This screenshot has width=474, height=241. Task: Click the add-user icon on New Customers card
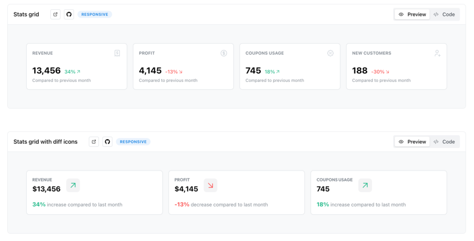[437, 53]
